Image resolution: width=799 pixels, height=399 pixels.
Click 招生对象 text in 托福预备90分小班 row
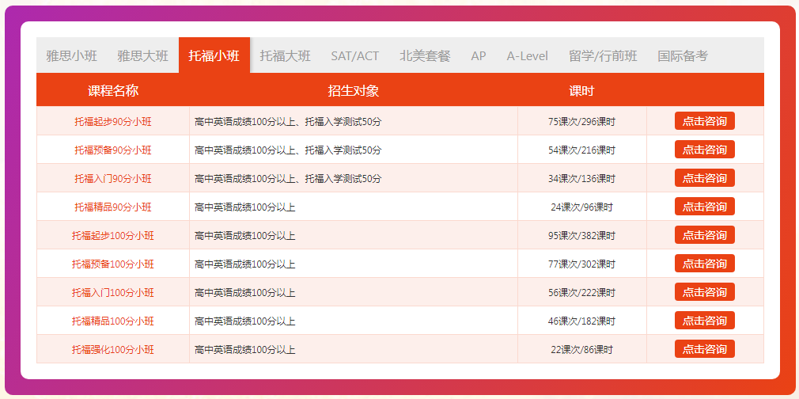[288, 150]
